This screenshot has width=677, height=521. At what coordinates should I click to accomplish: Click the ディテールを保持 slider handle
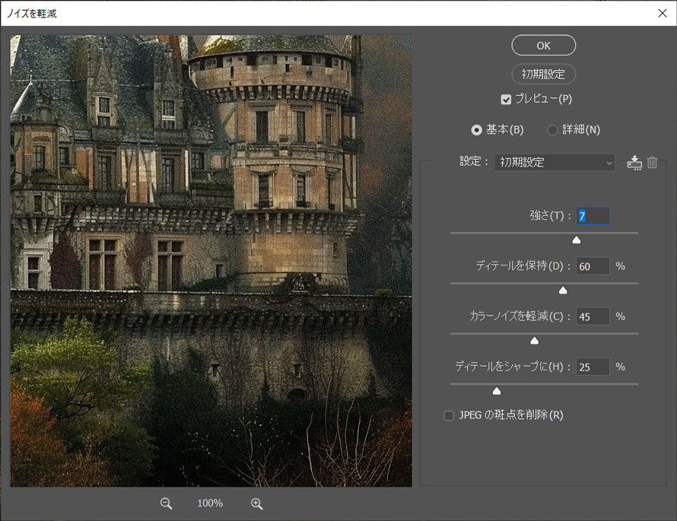(563, 290)
